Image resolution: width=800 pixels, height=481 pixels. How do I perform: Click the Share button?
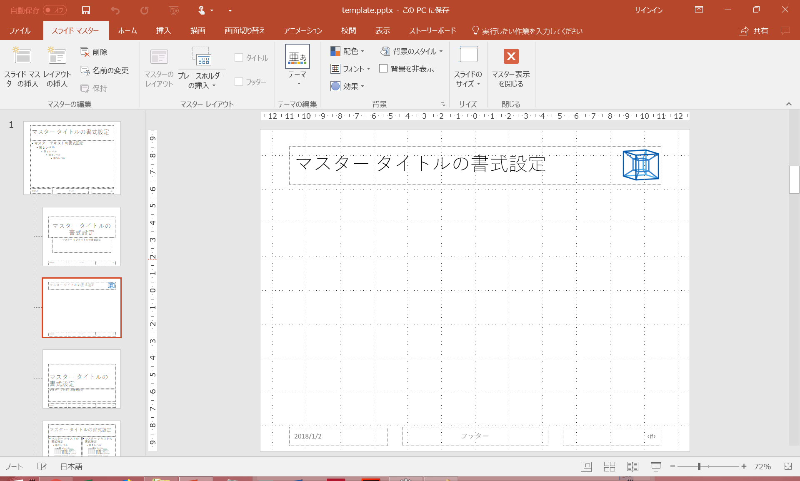(753, 31)
